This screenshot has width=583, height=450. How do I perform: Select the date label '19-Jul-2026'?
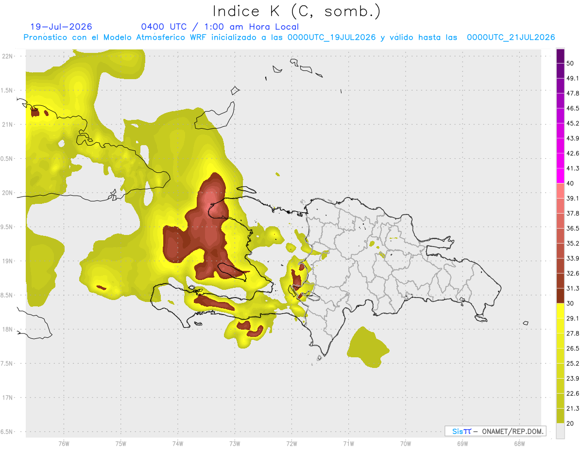pyautogui.click(x=61, y=27)
